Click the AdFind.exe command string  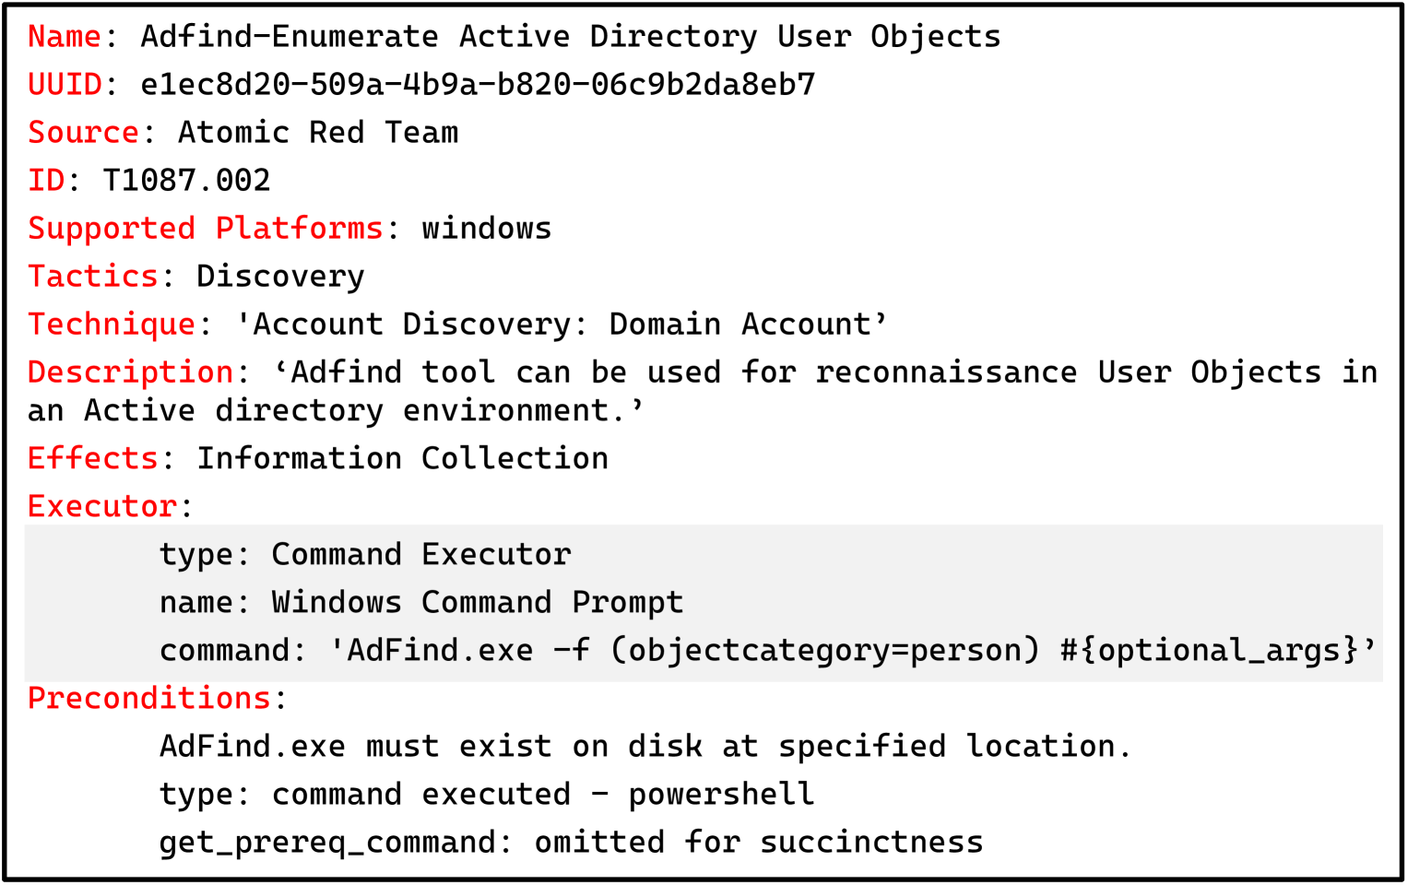tap(682, 651)
